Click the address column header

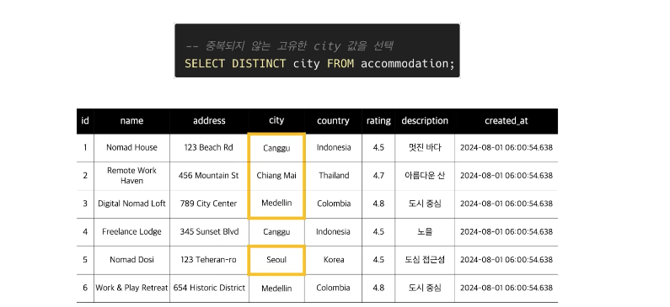coord(209,120)
